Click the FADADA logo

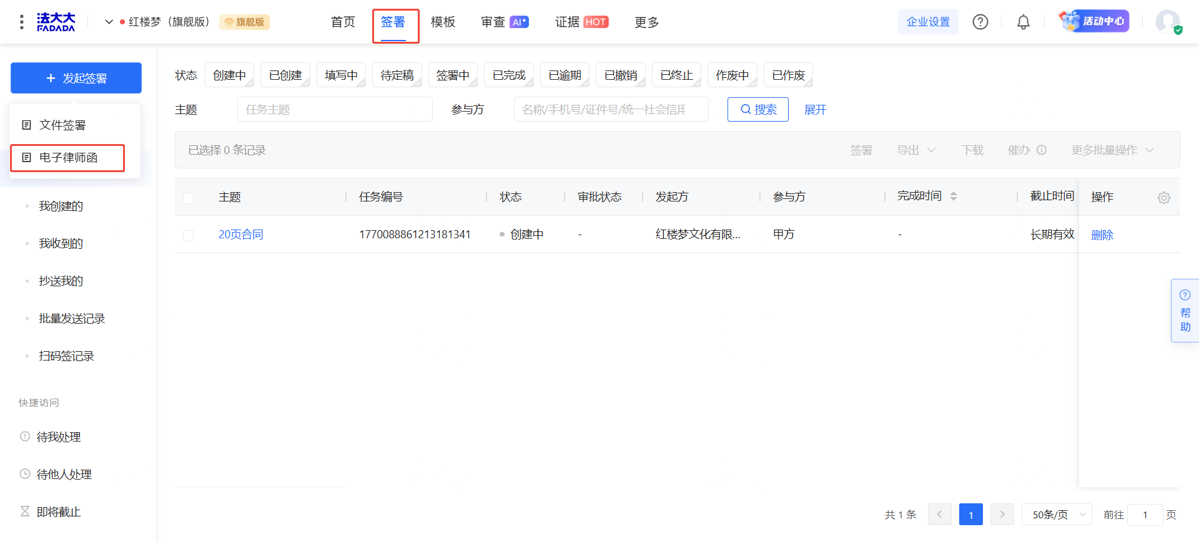(x=56, y=22)
